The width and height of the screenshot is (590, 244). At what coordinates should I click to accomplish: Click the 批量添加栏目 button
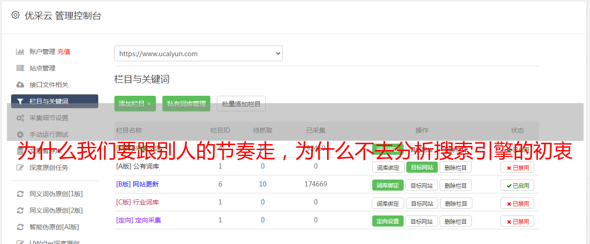coord(241,104)
